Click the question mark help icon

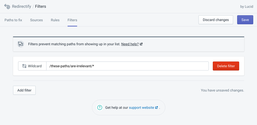tap(100, 107)
